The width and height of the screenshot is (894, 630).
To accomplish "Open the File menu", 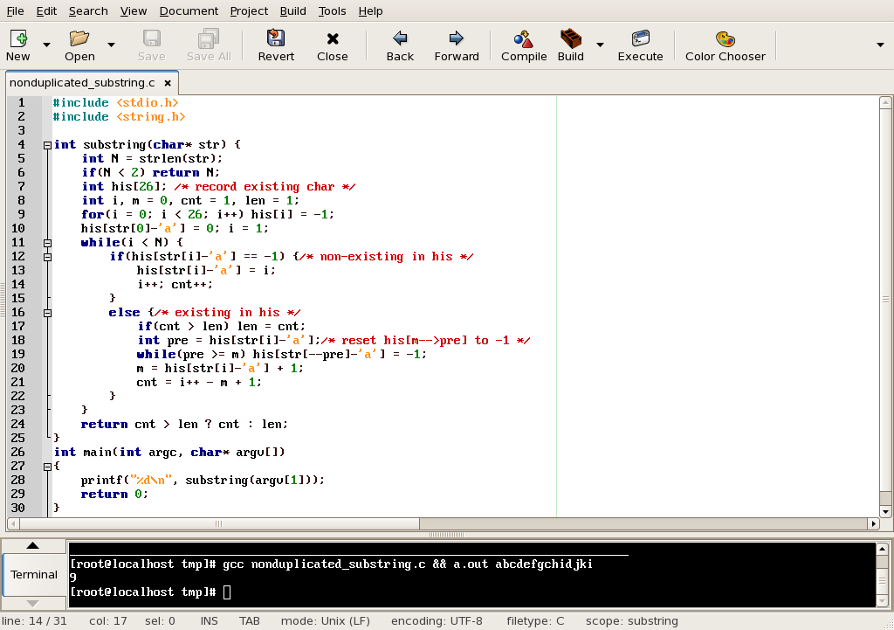I will [x=16, y=10].
